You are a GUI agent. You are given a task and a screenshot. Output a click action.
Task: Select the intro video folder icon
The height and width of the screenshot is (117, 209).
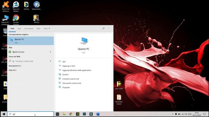pyautogui.click(x=119, y=85)
